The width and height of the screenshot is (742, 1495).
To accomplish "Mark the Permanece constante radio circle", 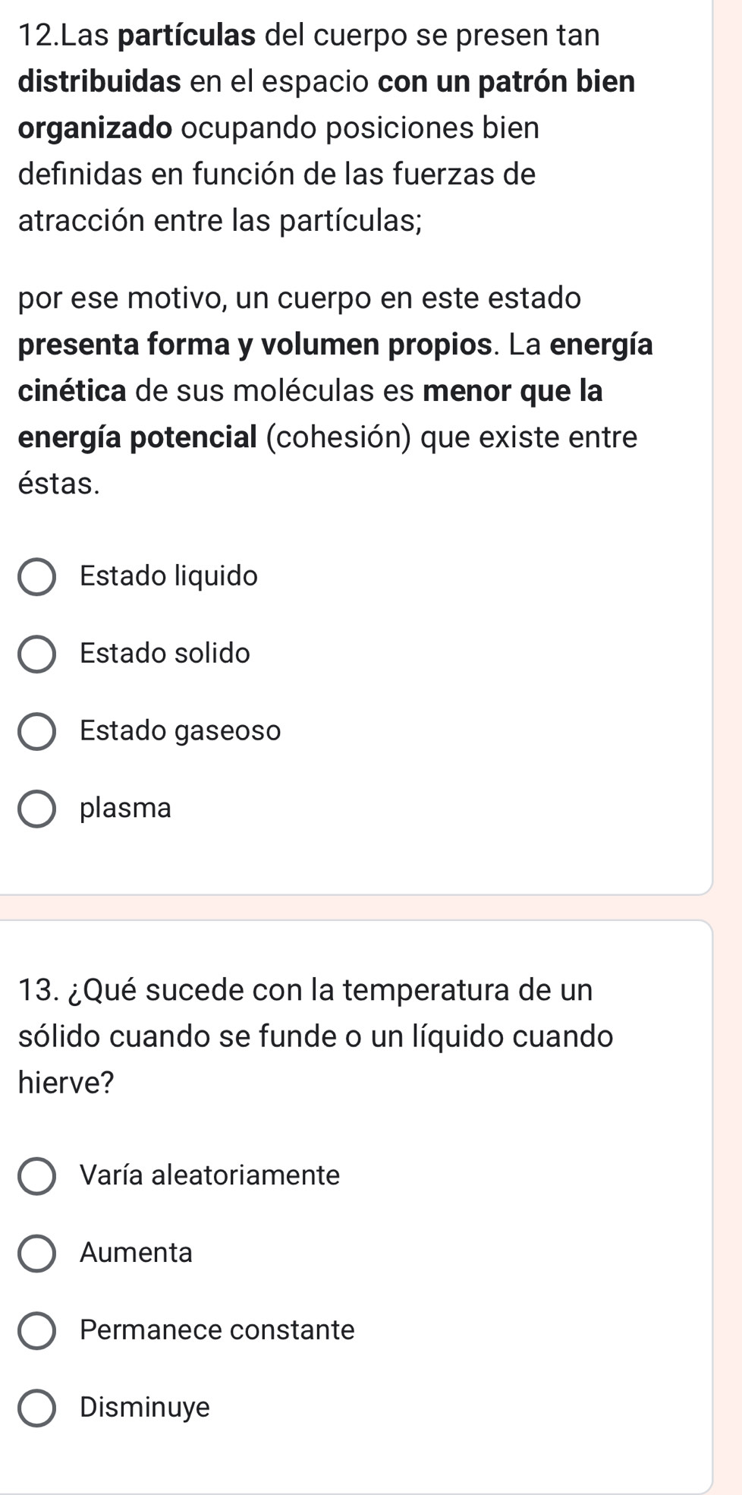I will (x=36, y=1330).
